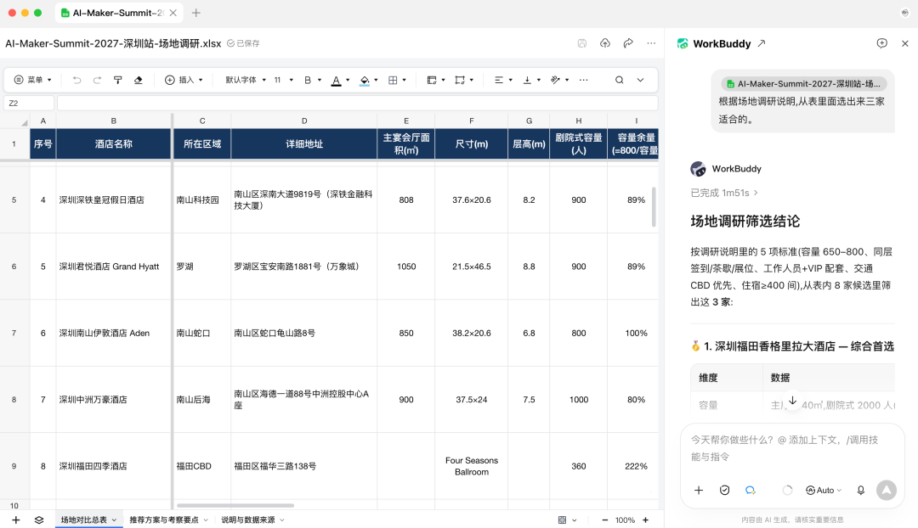The height and width of the screenshot is (528, 918).
Task: Activate the format painter tool
Action: tap(117, 80)
